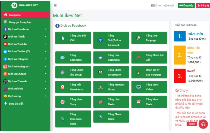Click the Shopee icon in sidebar
This screenshot has height=133, width=210.
5,74
